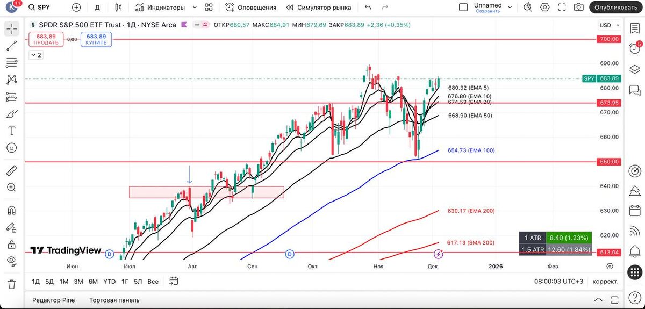Open the user profile avatar menu
Viewport: 645px width, 309px height.
[x=11, y=7]
